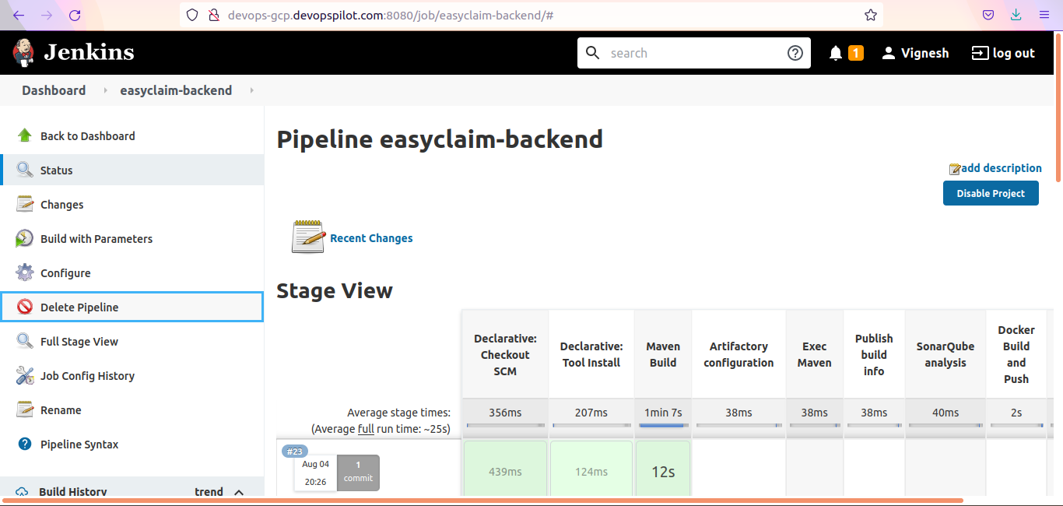Image resolution: width=1063 pixels, height=506 pixels.
Task: Open the Configure gear icon
Action: [x=25, y=272]
